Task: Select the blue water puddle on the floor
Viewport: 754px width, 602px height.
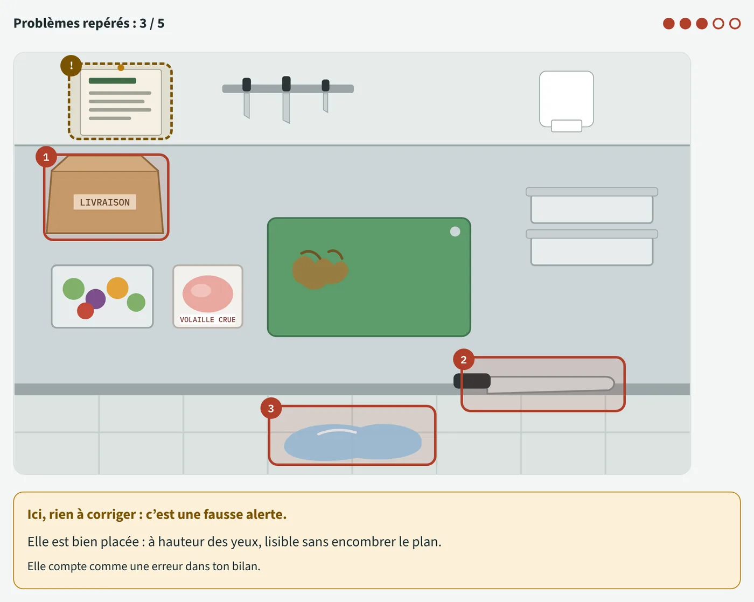Action: coord(353,442)
